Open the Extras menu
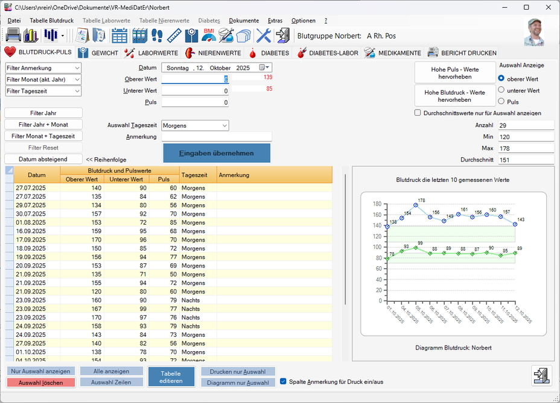560x403 pixels. click(275, 20)
